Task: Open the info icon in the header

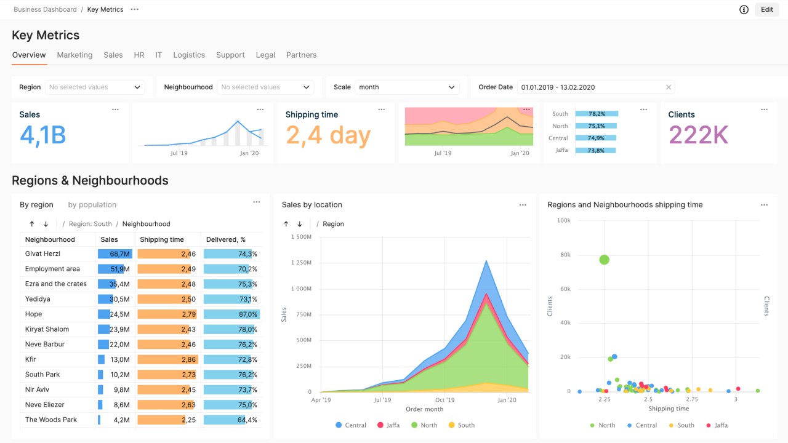Action: 744,9
